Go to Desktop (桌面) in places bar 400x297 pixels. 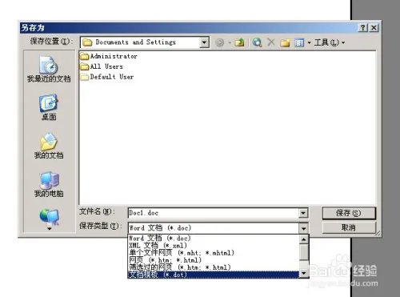click(49, 107)
